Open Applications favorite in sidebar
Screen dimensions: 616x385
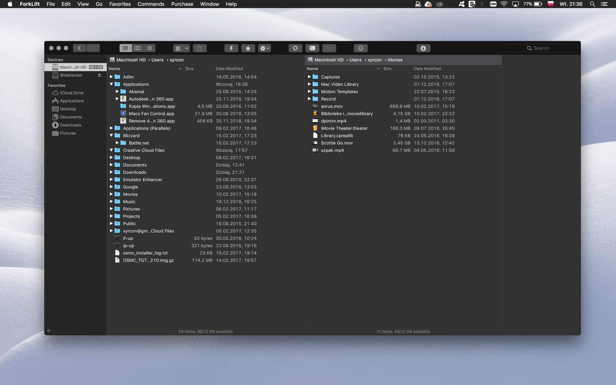pos(72,101)
